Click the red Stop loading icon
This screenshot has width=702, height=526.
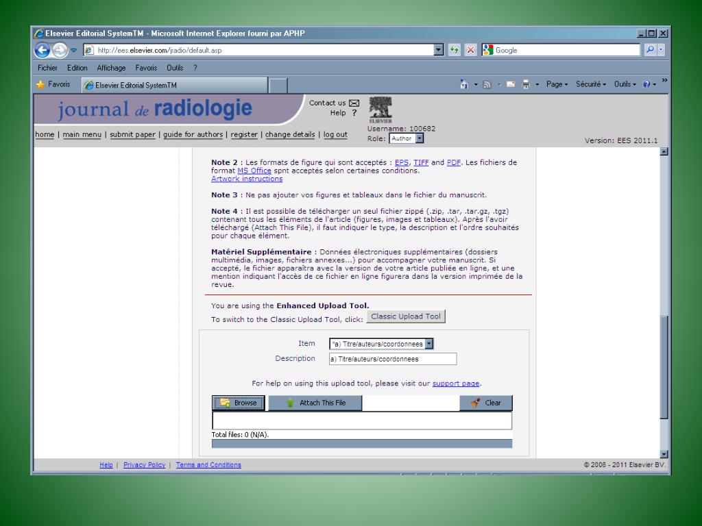(470, 50)
